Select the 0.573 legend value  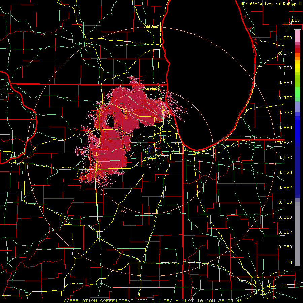[x=285, y=158]
